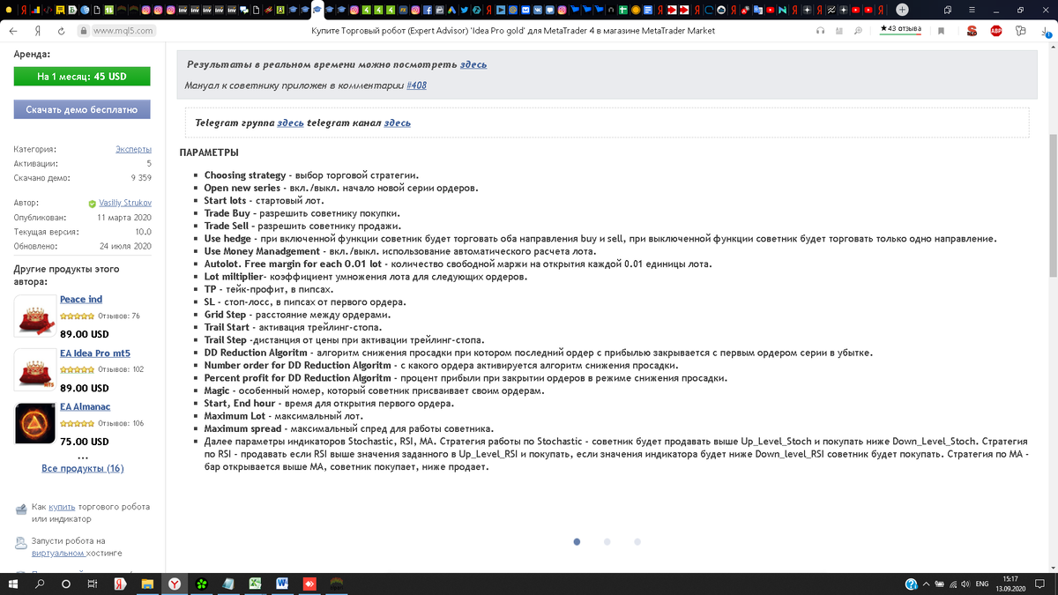
Task: Open Task View on the taskbar
Action: point(93,584)
